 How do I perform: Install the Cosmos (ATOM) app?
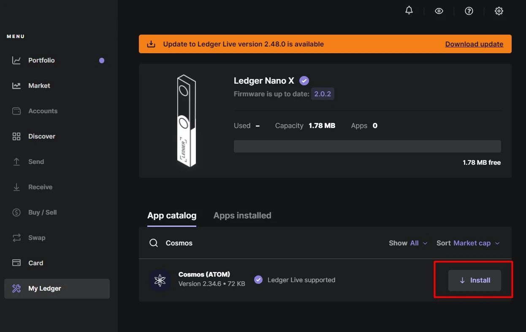point(474,280)
